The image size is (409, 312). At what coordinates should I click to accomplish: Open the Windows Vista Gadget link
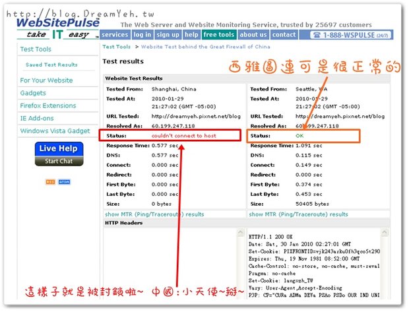[x=55, y=131]
